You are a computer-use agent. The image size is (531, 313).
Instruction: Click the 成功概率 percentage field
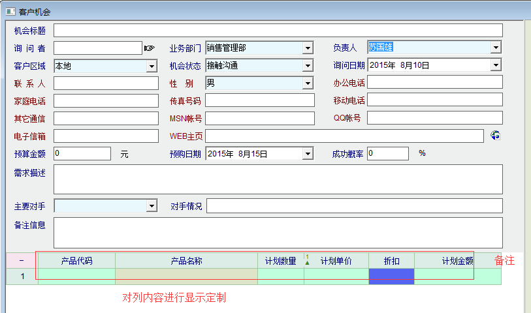(388, 153)
